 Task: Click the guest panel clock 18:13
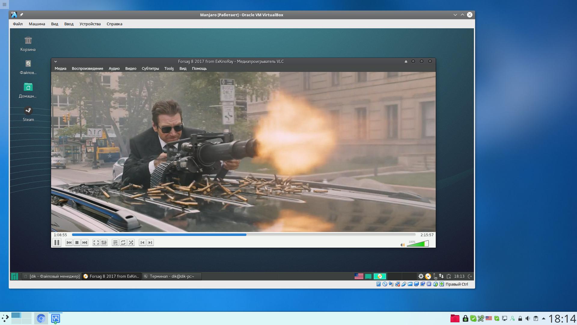(459, 276)
